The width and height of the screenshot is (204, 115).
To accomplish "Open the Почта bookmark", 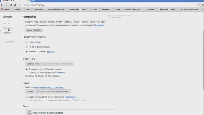I will click(27, 9).
